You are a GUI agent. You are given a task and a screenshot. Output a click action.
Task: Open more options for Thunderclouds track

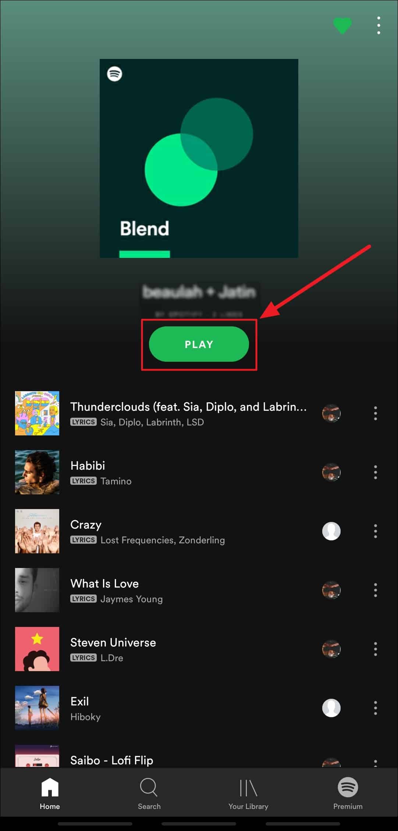[375, 413]
